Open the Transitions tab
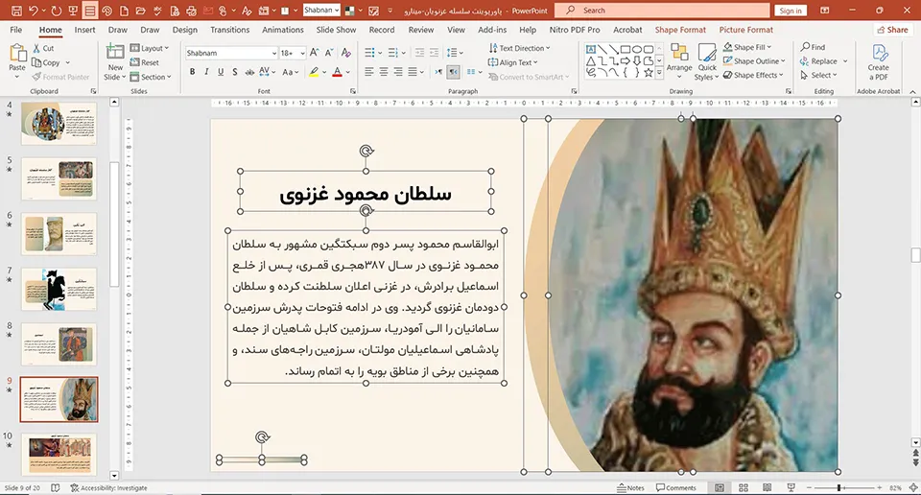The width and height of the screenshot is (921, 495). [x=229, y=30]
